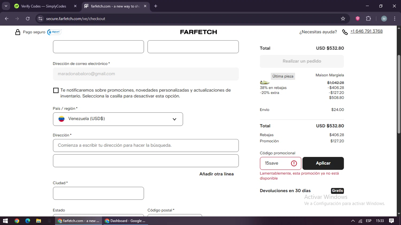The height and width of the screenshot is (225, 401).
Task: Reload the page
Action: pyautogui.click(x=28, y=18)
